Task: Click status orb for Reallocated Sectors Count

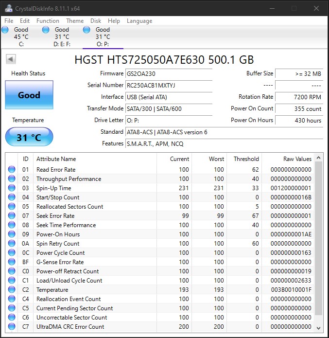Action: click(x=12, y=206)
